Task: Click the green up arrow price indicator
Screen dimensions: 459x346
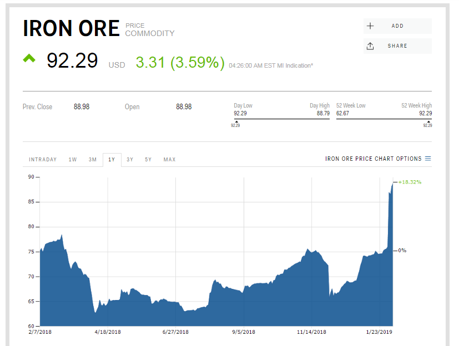Action: pos(29,58)
